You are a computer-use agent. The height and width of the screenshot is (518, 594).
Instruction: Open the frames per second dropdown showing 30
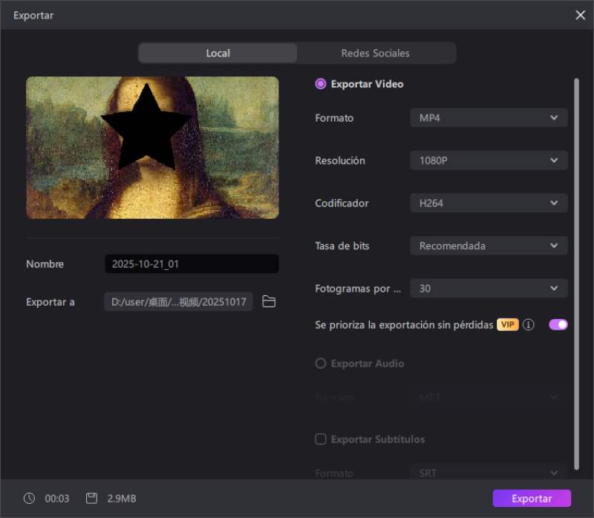(489, 288)
